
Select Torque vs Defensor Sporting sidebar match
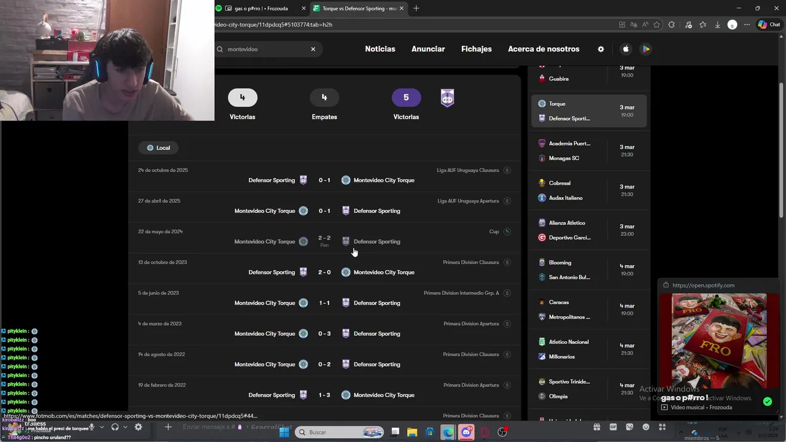tap(589, 111)
